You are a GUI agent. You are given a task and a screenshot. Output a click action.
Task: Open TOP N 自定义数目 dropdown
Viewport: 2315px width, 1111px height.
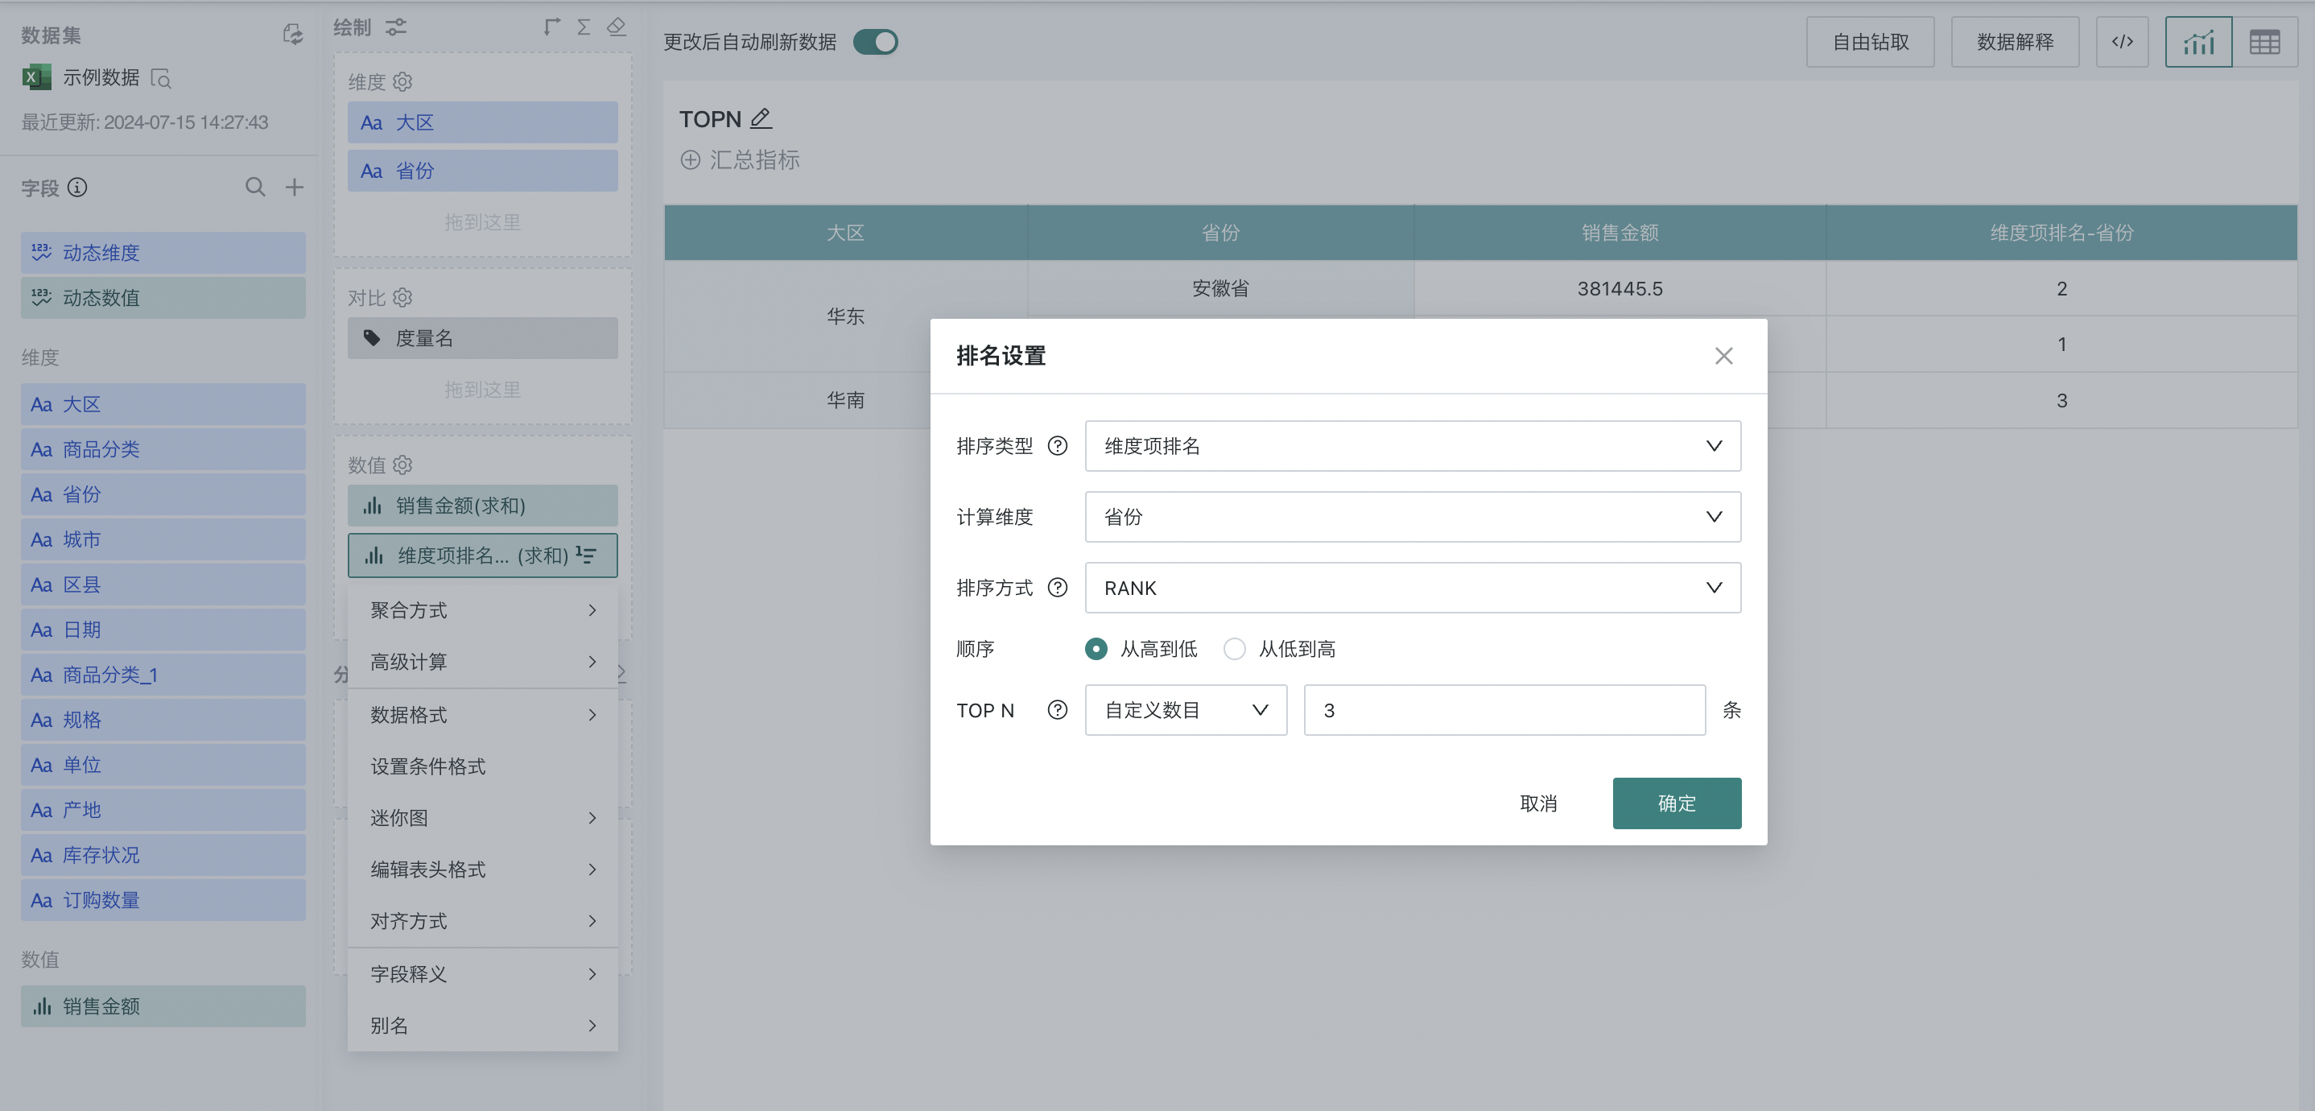coord(1186,710)
